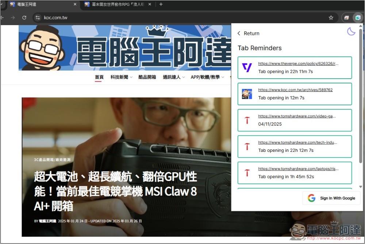Image resolution: width=365 pixels, height=244 pixels.
Task: Click the site information icon in address bar
Action: click(38, 17)
